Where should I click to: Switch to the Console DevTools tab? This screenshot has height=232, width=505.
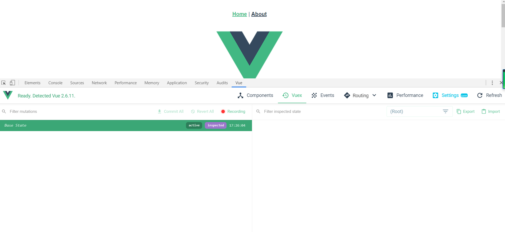tap(55, 83)
